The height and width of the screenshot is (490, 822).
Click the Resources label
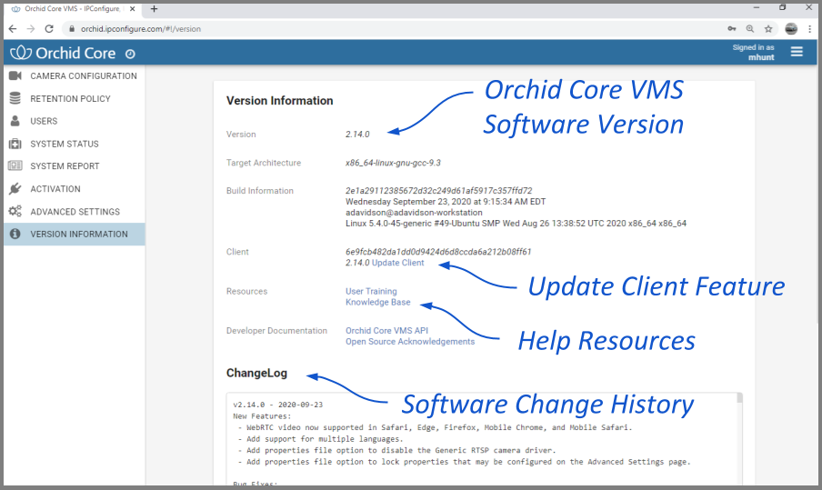[x=247, y=292]
